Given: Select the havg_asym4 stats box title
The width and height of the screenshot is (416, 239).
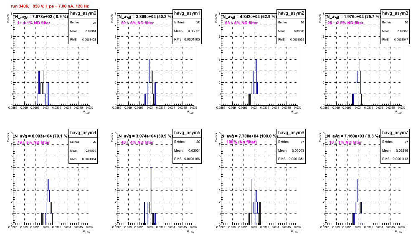Looking at the screenshot, I should (x=83, y=132).
